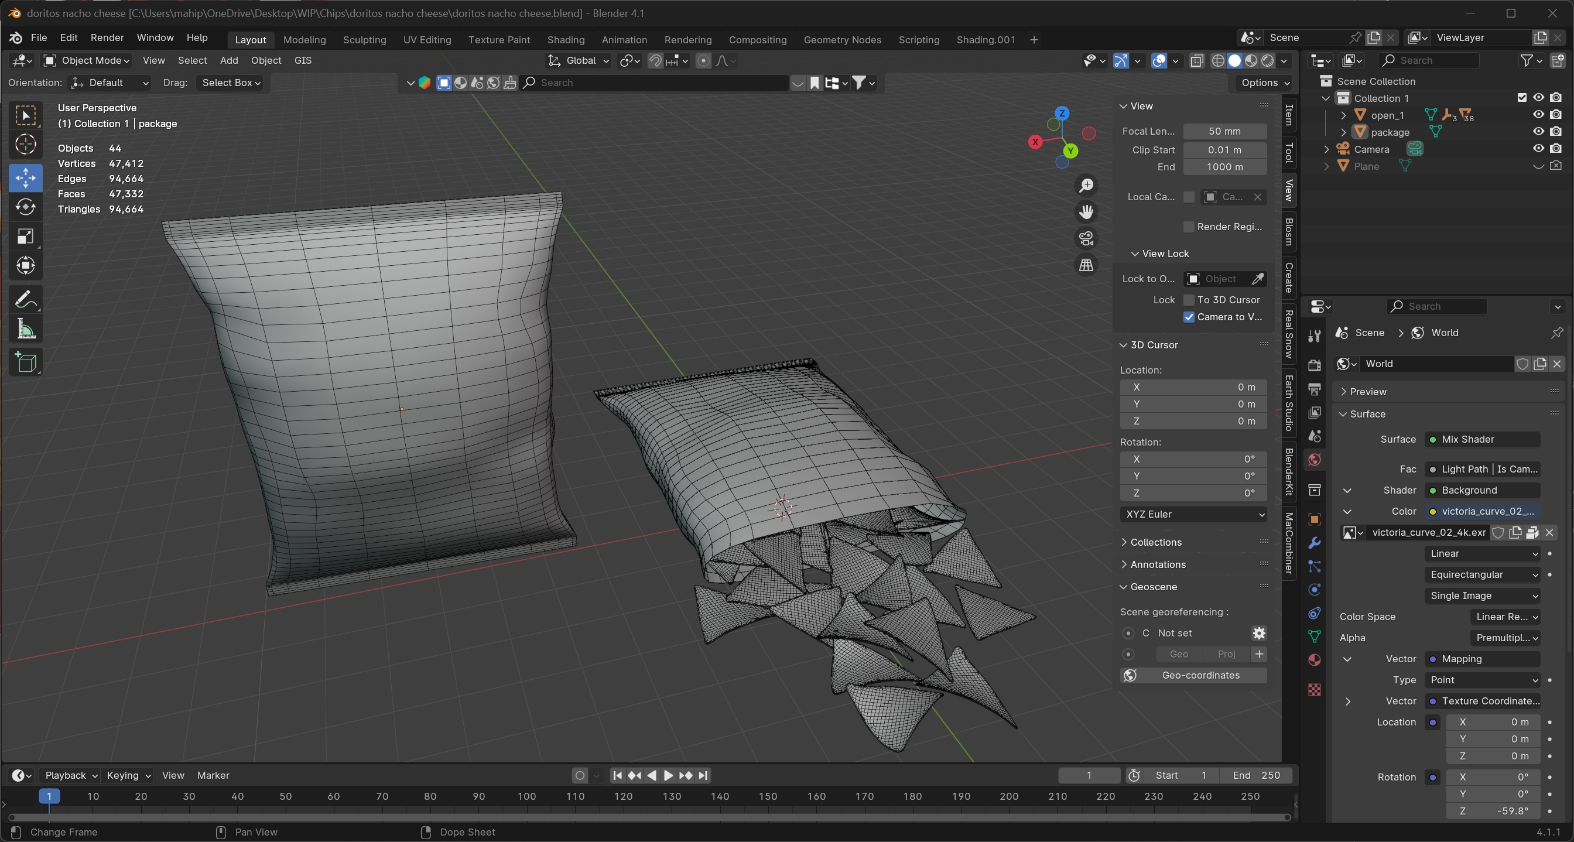Select the Annotate pencil tool
This screenshot has width=1574, height=842.
[x=25, y=299]
